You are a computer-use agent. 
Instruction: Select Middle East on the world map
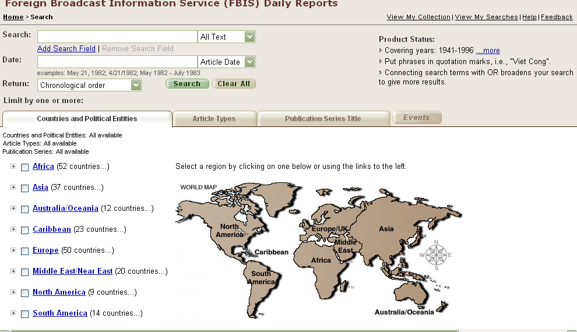(x=346, y=246)
